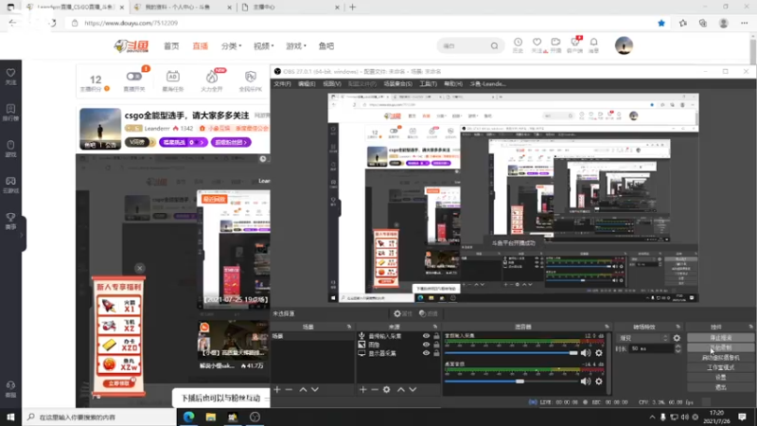This screenshot has height=426, width=757.
Task: Switch to browser tab 我的资料 - 个人中心
Action: coord(181,8)
